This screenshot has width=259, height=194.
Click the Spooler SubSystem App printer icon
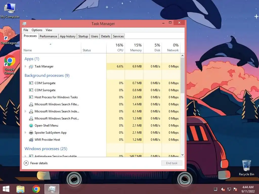[x=31, y=133]
